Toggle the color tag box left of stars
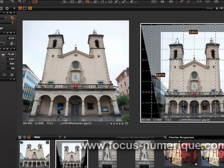The image size is (224, 168). (x=108, y=124)
